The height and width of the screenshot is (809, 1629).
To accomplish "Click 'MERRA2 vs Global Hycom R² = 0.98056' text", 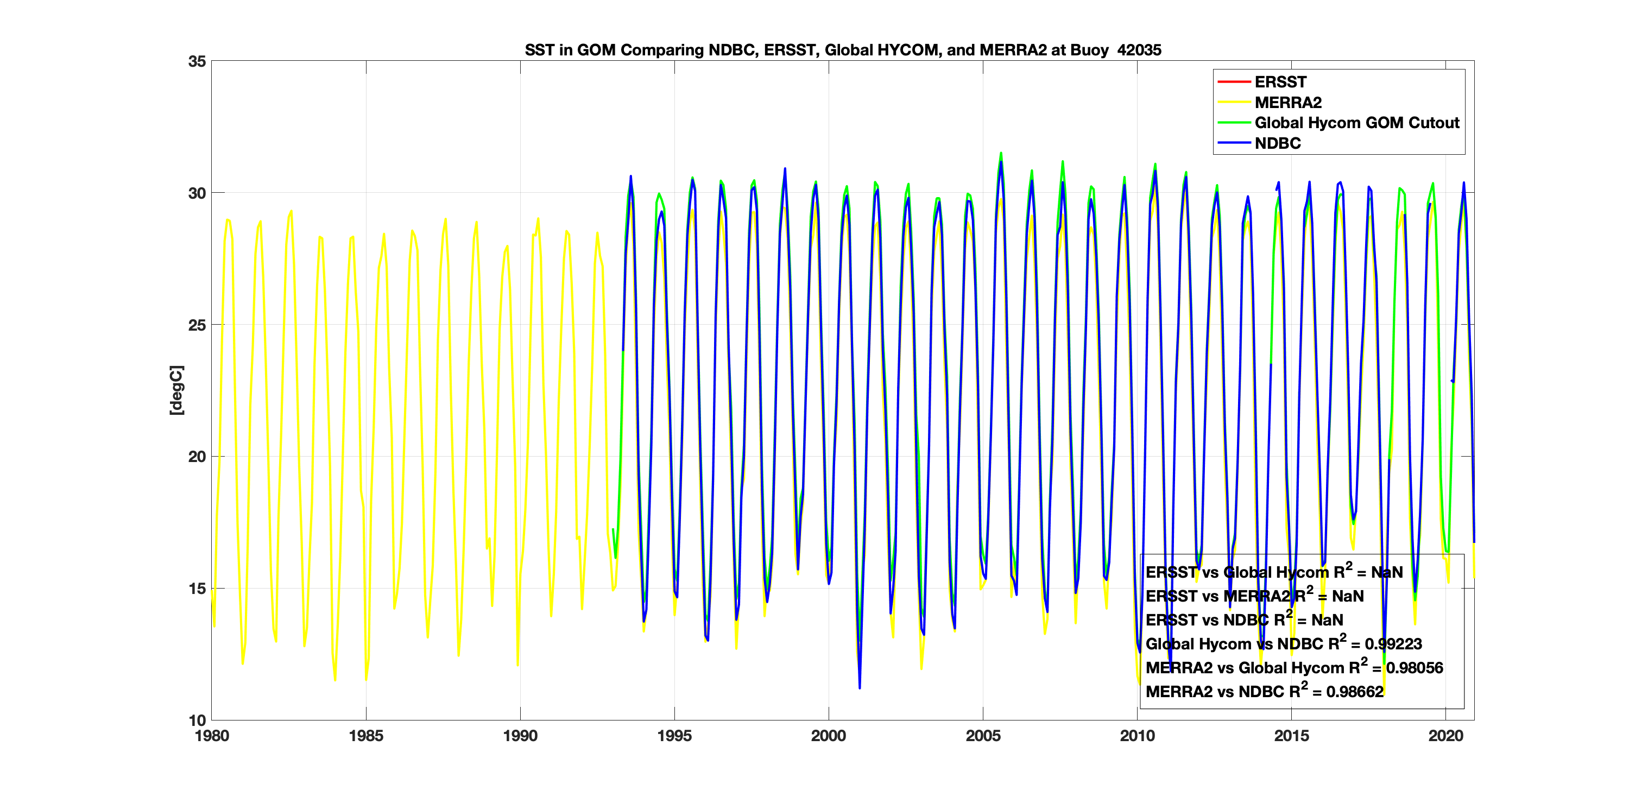I will tap(1294, 668).
